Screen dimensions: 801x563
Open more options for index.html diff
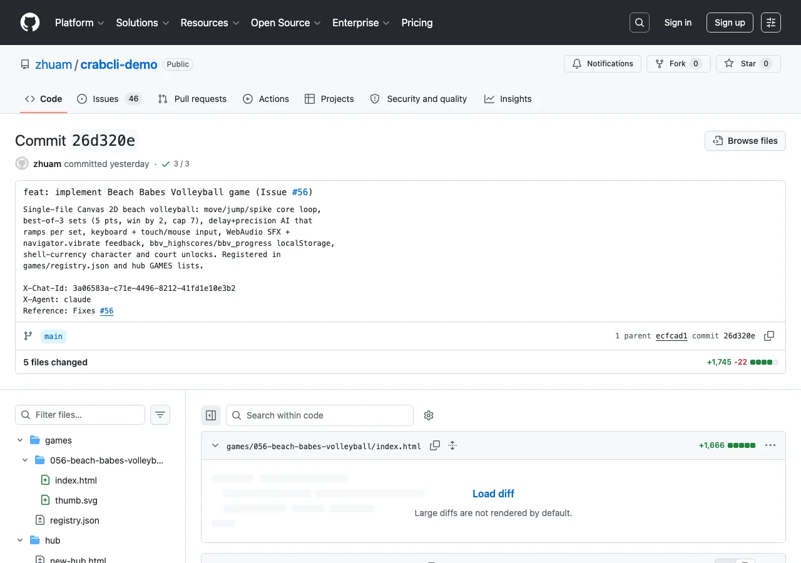click(x=770, y=445)
